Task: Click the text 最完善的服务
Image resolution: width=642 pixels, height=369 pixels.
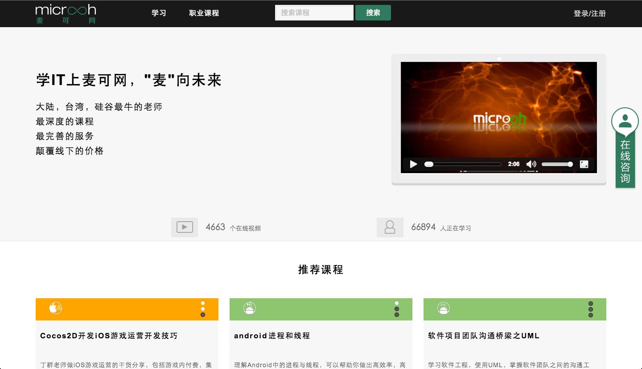Action: coord(65,136)
